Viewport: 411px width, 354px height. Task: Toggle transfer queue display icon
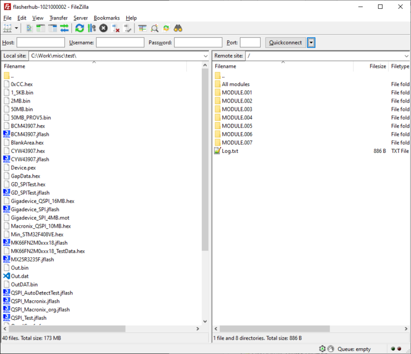(64, 28)
